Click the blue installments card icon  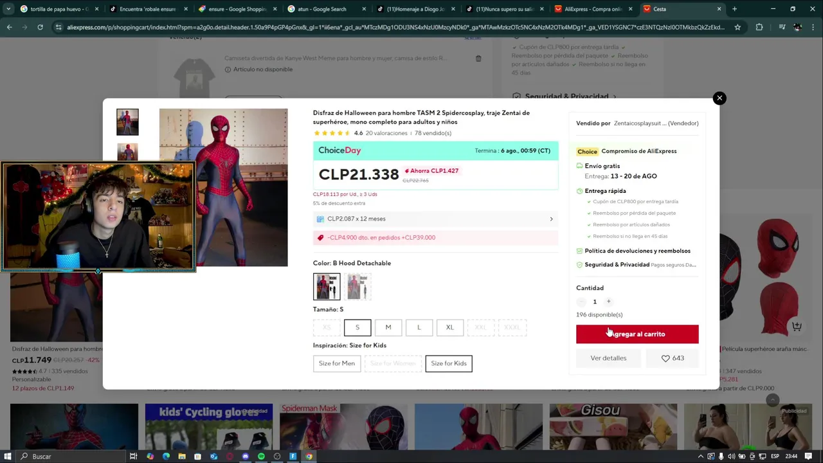pos(320,219)
